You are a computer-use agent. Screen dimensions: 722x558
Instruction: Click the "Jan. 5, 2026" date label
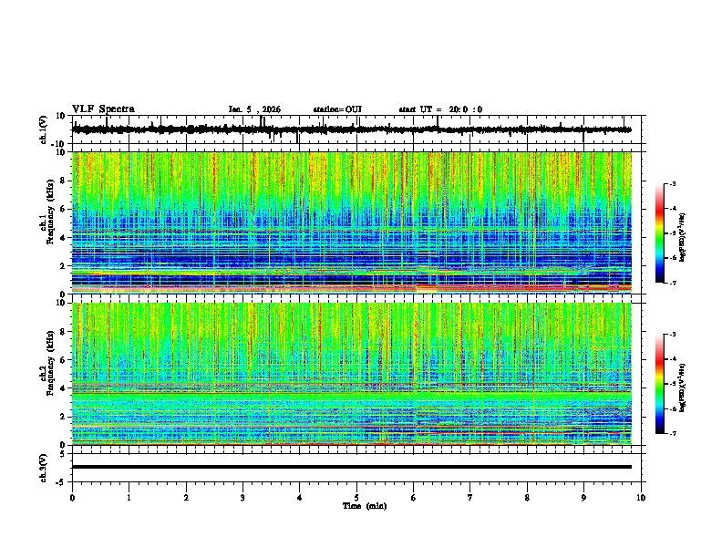pyautogui.click(x=254, y=109)
